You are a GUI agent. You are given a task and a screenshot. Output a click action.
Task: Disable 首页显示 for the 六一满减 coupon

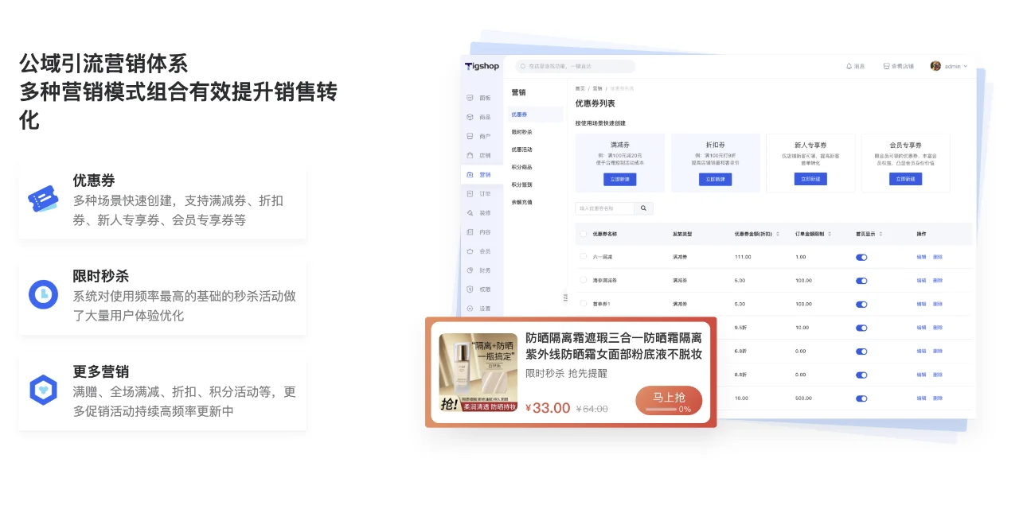pyautogui.click(x=861, y=257)
